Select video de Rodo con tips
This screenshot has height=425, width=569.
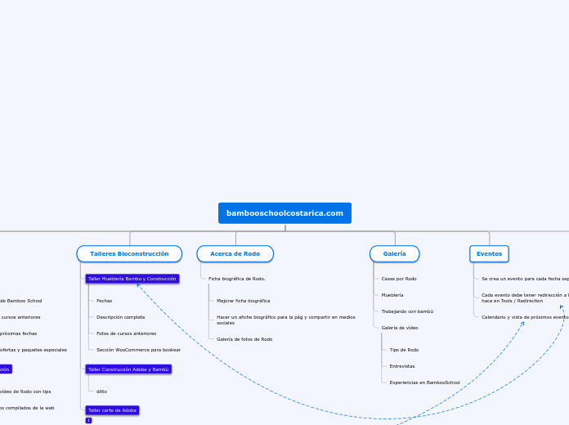pyautogui.click(x=25, y=391)
